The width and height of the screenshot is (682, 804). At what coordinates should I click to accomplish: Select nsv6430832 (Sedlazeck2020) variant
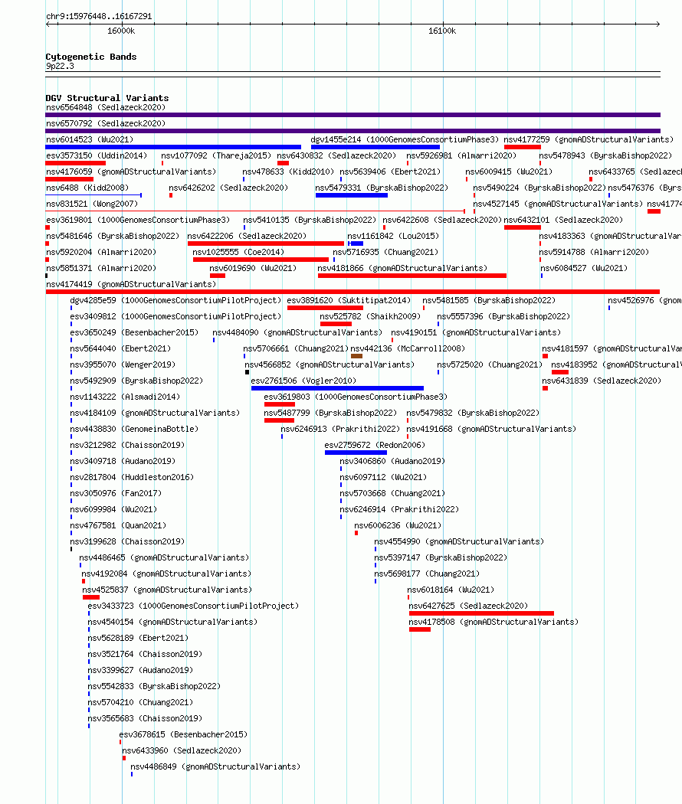point(283,163)
